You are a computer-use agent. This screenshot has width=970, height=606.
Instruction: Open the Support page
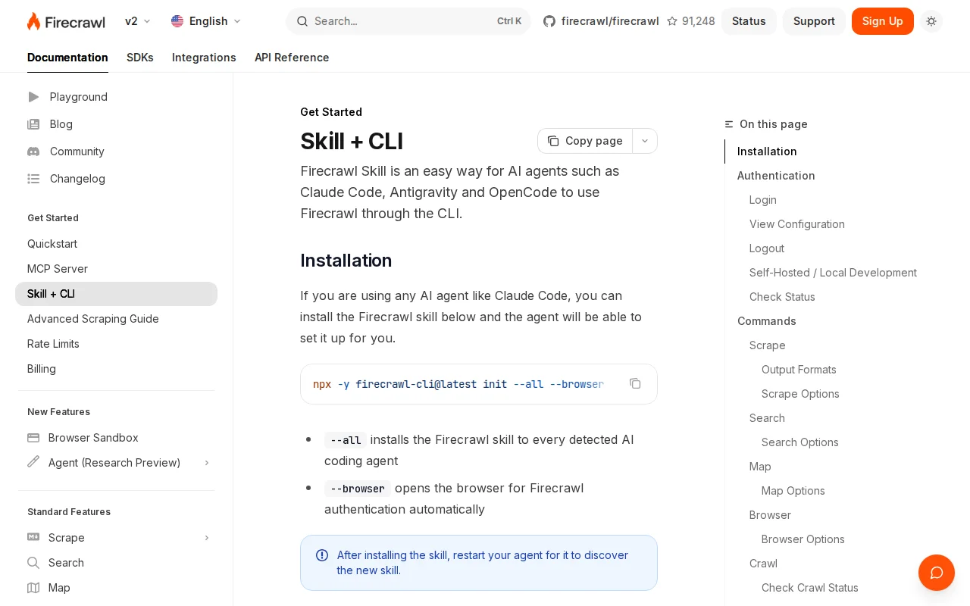point(814,21)
